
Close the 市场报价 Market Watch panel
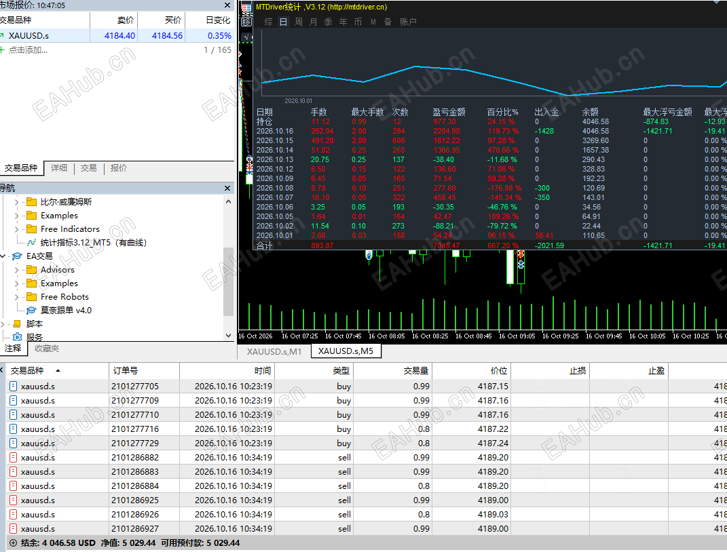click(227, 5)
